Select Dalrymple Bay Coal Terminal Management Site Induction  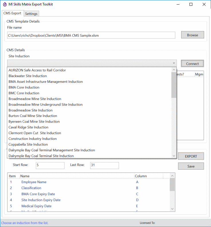[x=89, y=150]
